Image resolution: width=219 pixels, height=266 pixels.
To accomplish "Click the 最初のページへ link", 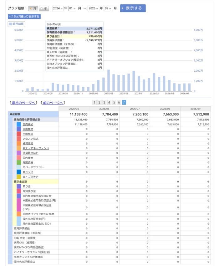I will 23,103.
